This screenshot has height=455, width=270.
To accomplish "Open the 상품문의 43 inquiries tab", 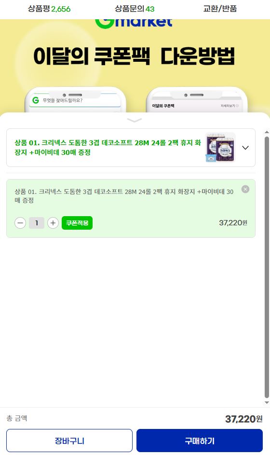I will tap(135, 9).
